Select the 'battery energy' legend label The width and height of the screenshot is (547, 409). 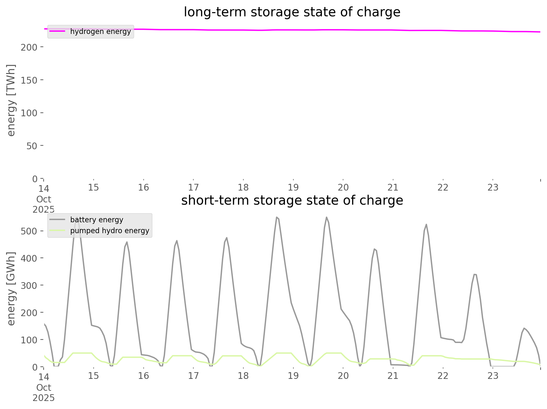(x=97, y=220)
